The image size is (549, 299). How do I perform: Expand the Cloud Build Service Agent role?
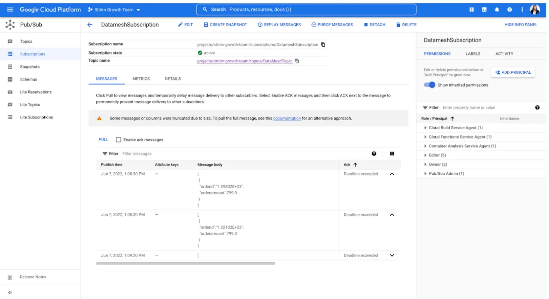point(425,128)
